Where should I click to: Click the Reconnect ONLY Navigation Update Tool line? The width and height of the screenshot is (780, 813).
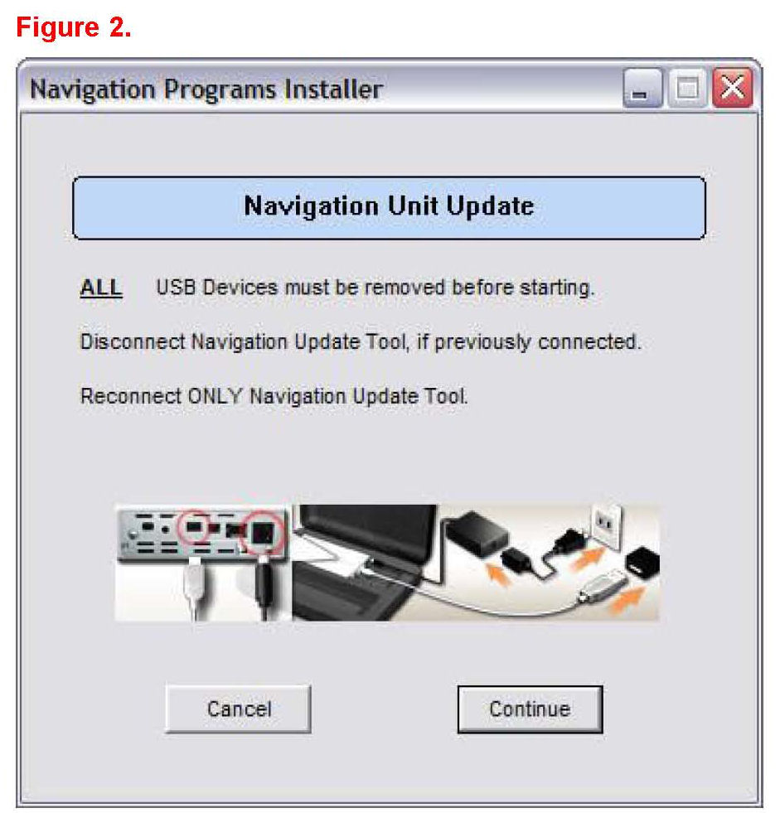[274, 397]
